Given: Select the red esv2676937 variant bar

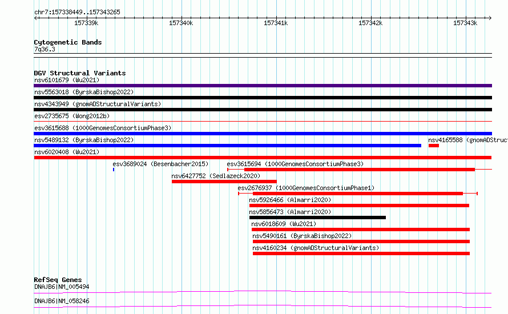Looking at the screenshot, I should (358, 194).
